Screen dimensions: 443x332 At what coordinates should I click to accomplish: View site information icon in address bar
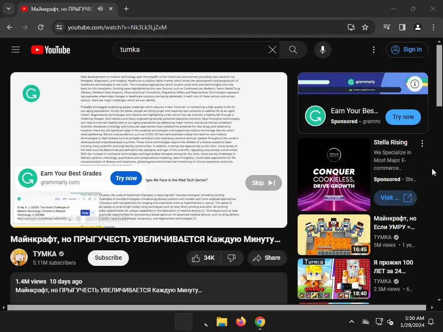(x=59, y=27)
